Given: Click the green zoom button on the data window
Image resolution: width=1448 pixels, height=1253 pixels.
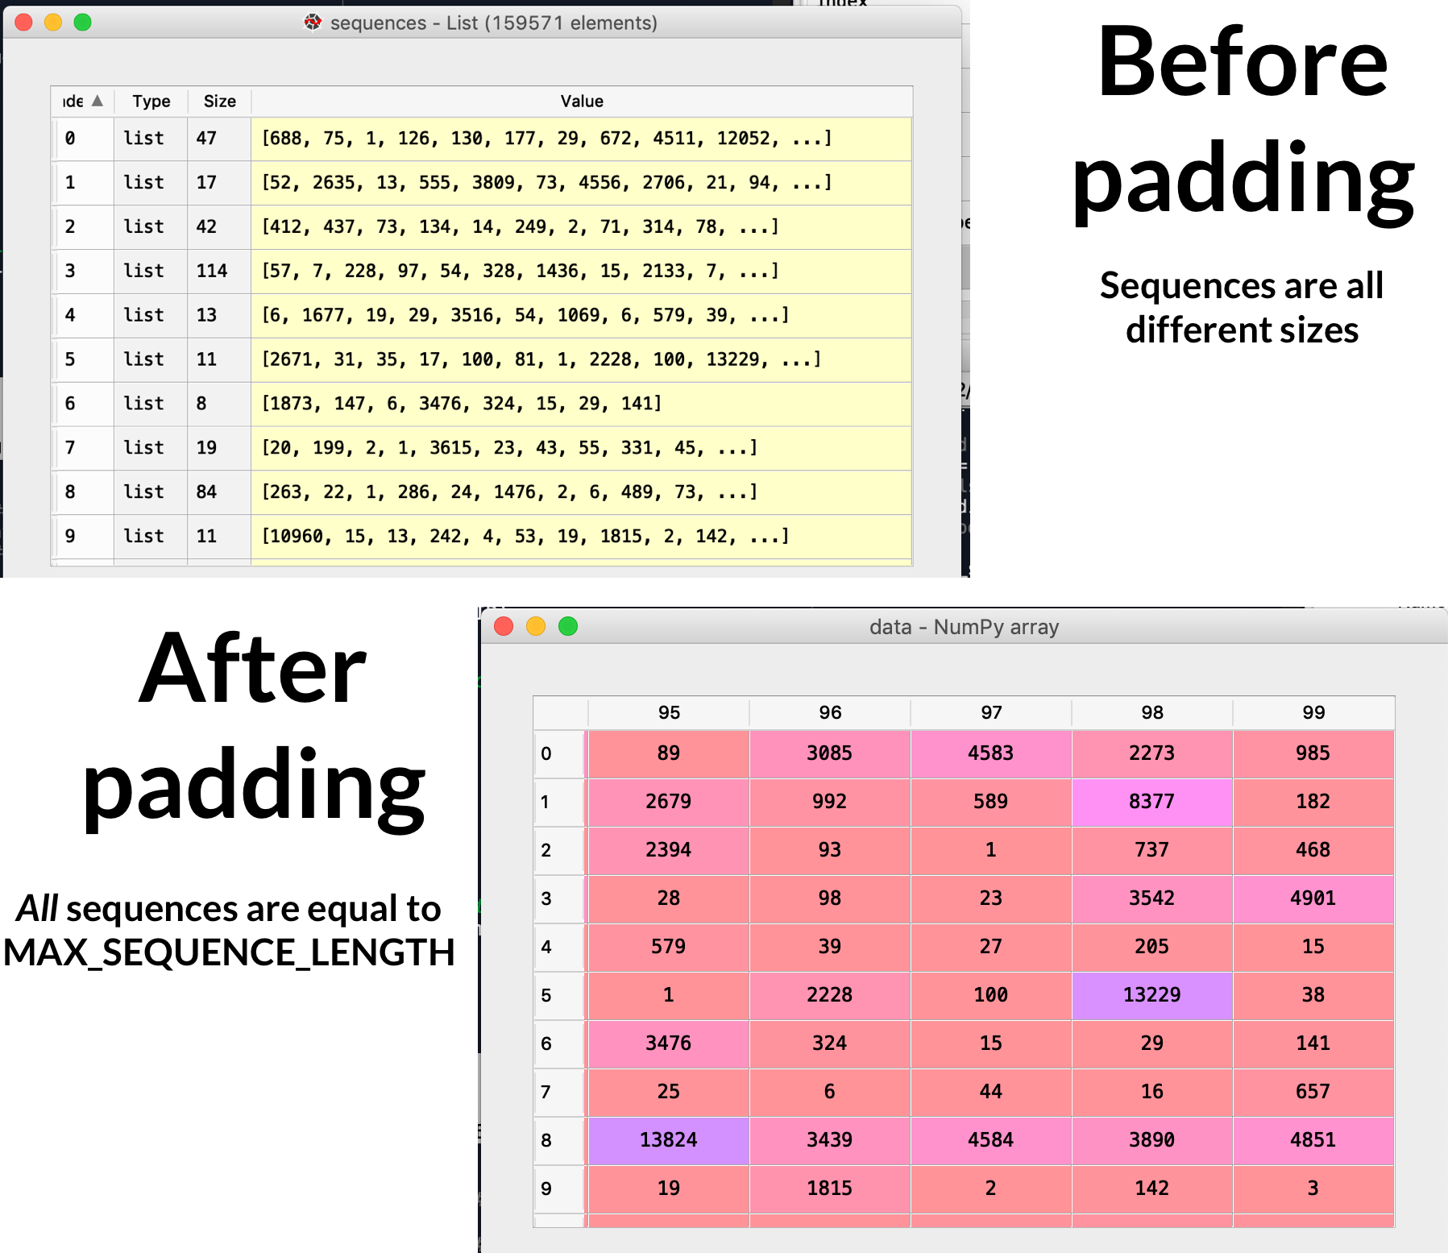Looking at the screenshot, I should 567,625.
